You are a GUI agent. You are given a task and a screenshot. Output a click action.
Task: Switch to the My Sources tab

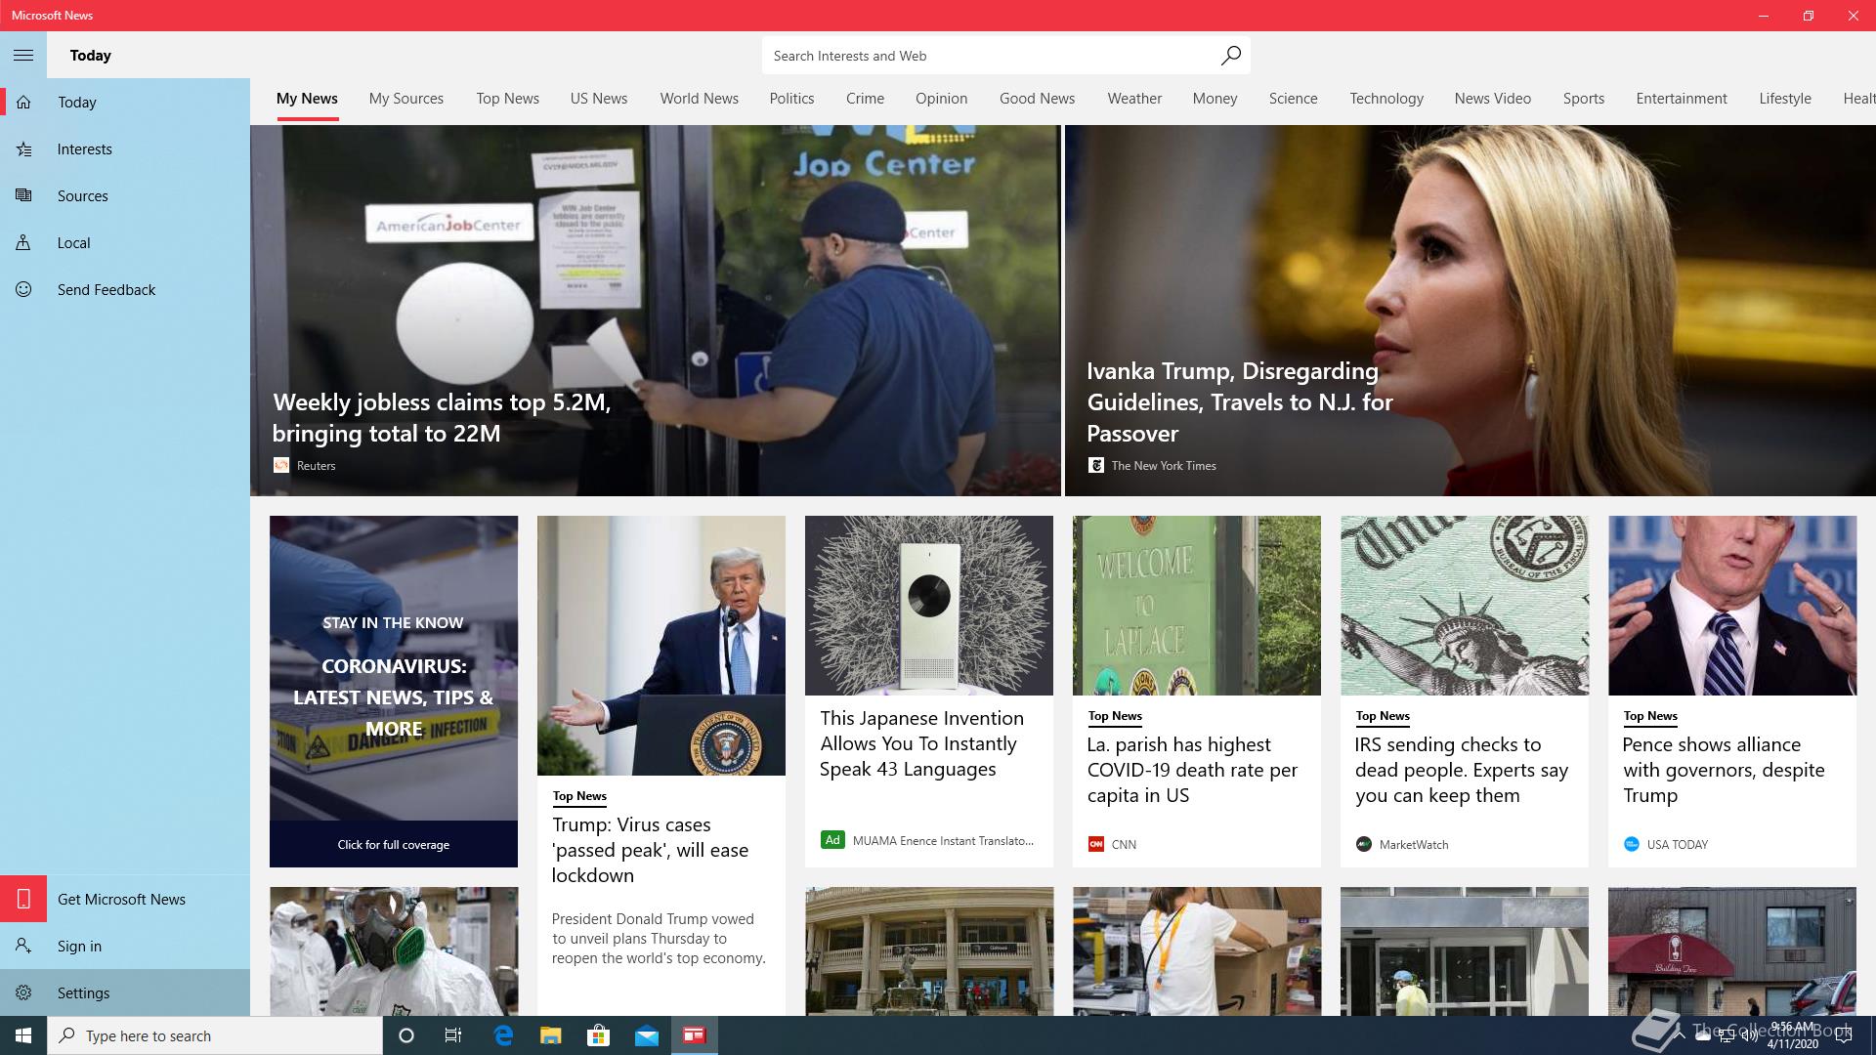coord(406,99)
